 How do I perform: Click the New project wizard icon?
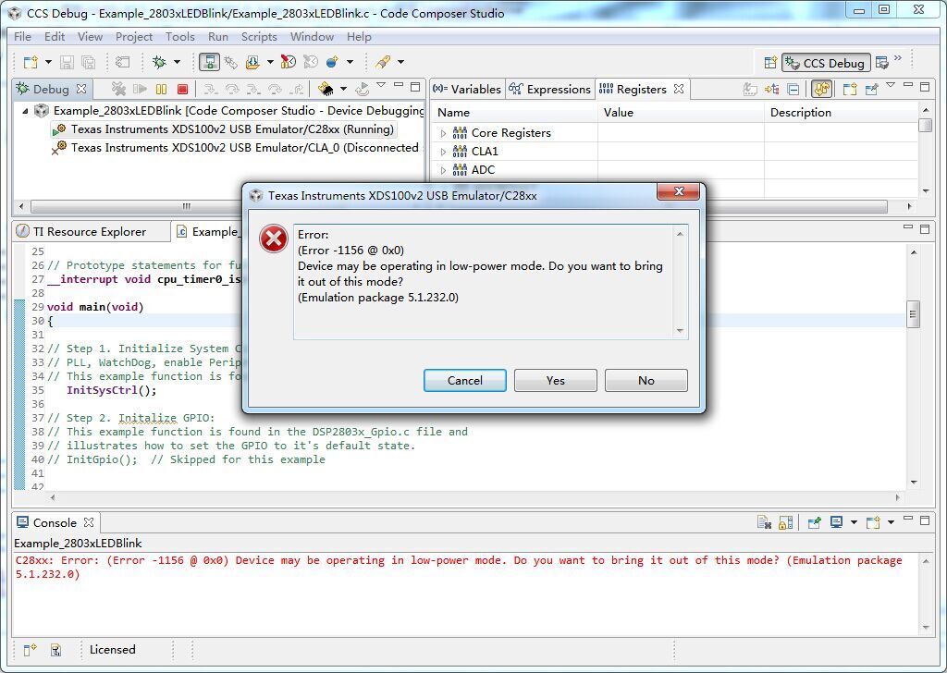[31, 62]
